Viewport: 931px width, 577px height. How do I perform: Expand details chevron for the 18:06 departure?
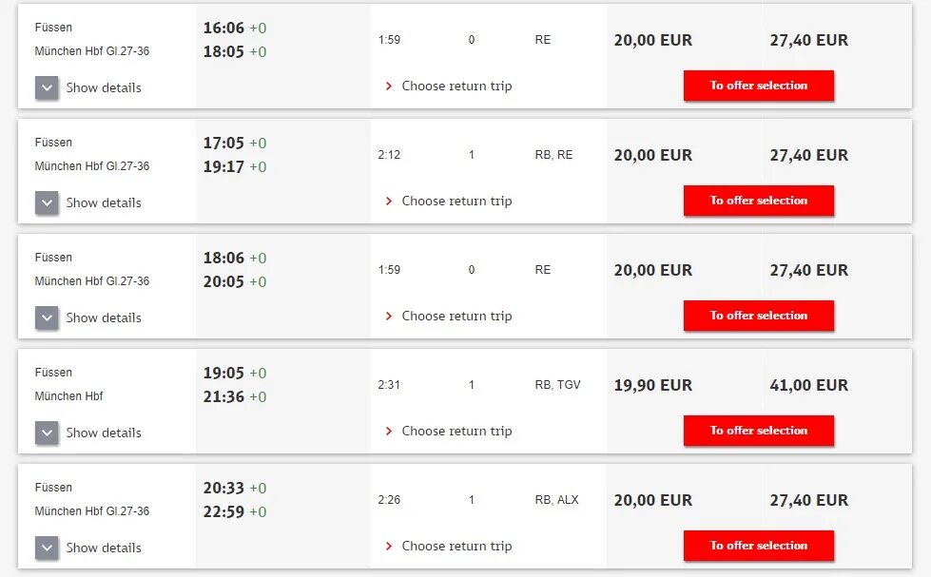[47, 318]
